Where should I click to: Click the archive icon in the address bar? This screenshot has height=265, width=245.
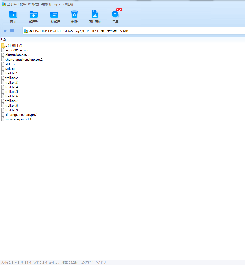pos(26,31)
